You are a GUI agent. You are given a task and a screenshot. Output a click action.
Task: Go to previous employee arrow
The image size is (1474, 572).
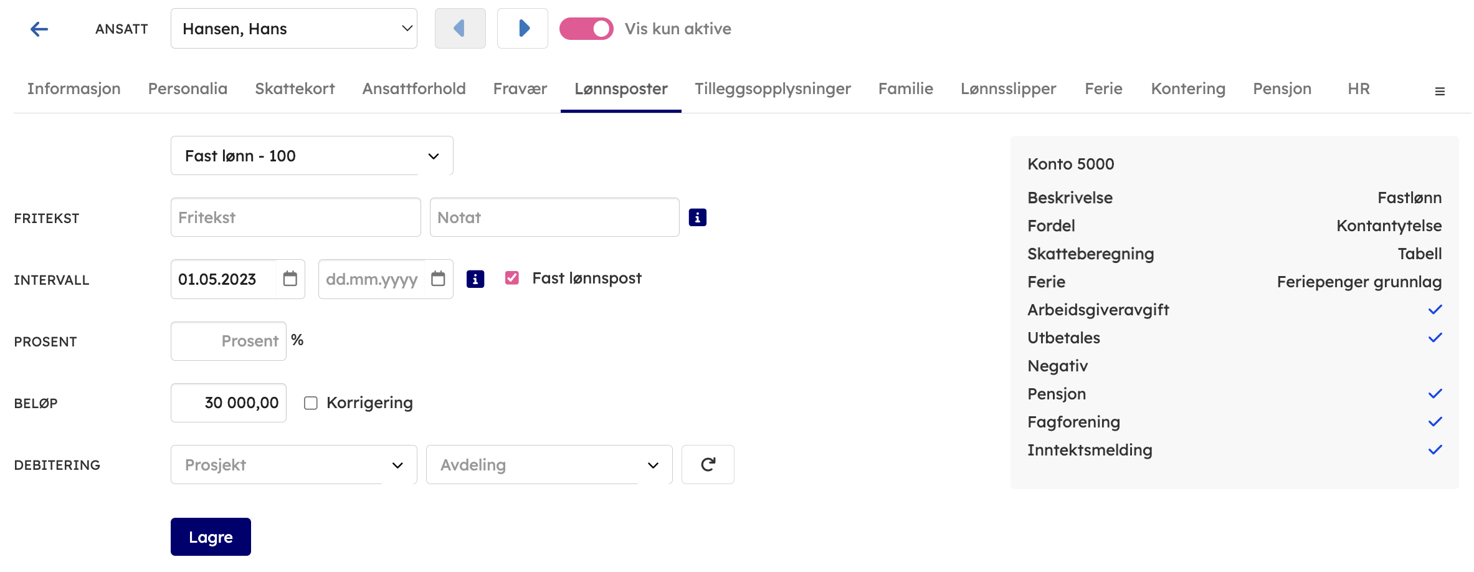click(460, 29)
